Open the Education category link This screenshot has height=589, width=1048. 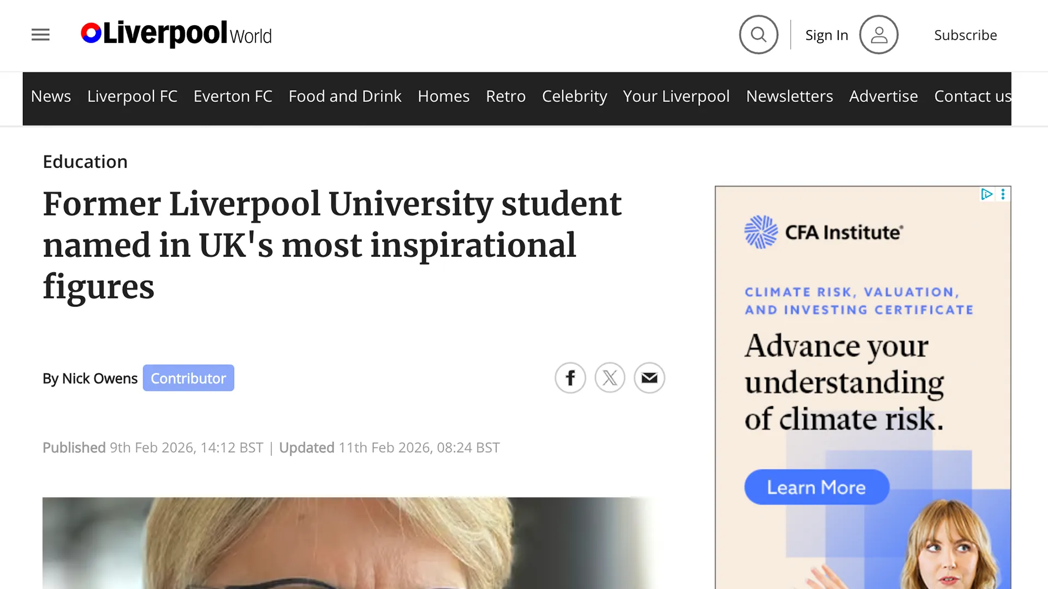click(85, 161)
